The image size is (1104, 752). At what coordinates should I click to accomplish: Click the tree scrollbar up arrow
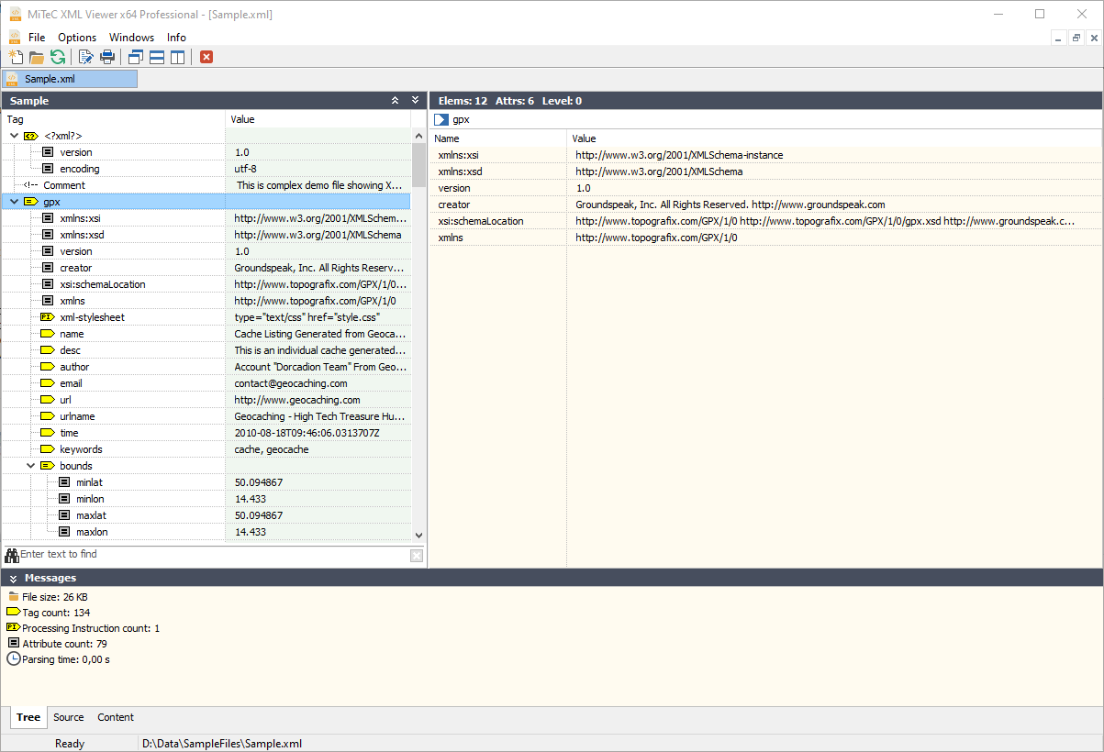[418, 135]
